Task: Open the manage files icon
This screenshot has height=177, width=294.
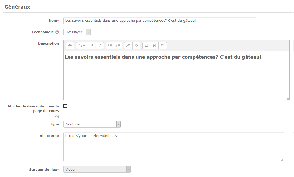Action: click(x=162, y=46)
